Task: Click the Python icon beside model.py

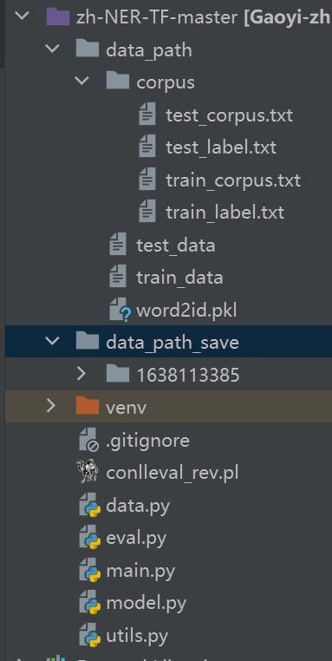Action: coord(90,604)
